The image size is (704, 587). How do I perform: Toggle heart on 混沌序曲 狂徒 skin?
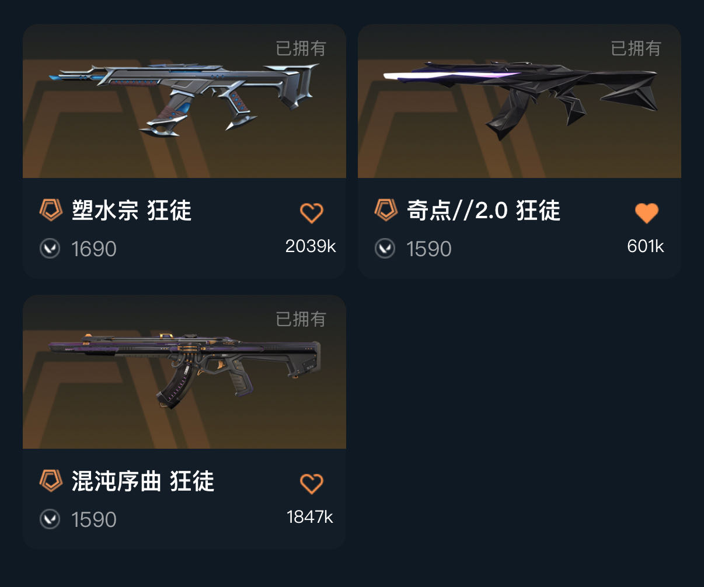click(311, 484)
